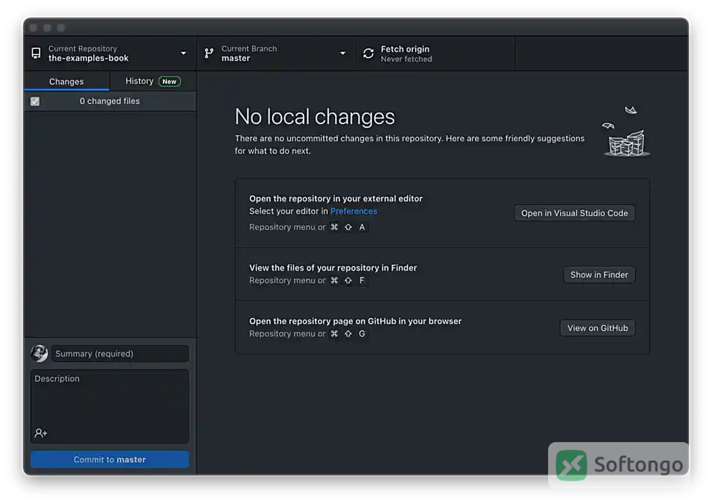The height and width of the screenshot is (504, 712).
Task: Click the git branch icon beside Current Branch
Action: click(x=209, y=53)
